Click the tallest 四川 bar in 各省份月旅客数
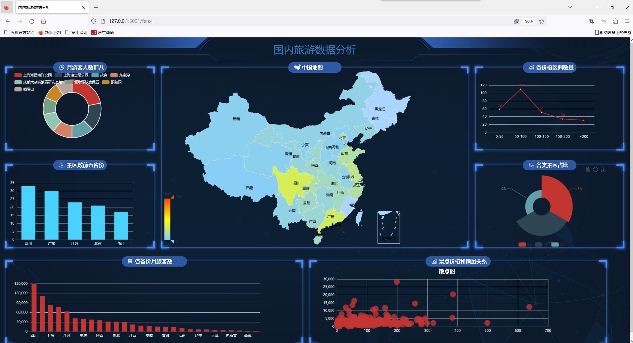633x343 pixels. click(34, 307)
